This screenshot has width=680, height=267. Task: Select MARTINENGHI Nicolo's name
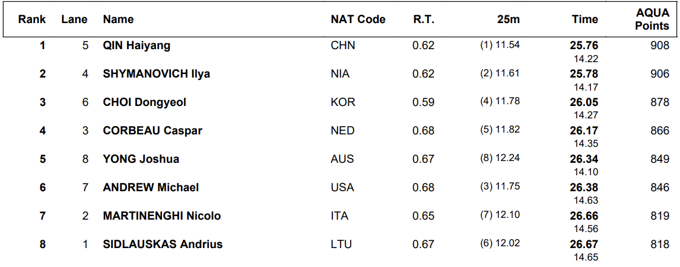click(161, 216)
